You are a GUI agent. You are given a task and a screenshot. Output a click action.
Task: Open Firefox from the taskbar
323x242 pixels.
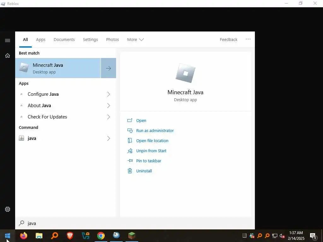pos(24,235)
